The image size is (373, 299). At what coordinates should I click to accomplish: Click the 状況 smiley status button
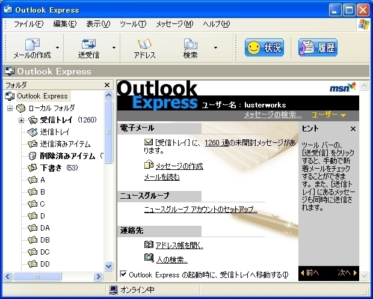click(x=264, y=47)
